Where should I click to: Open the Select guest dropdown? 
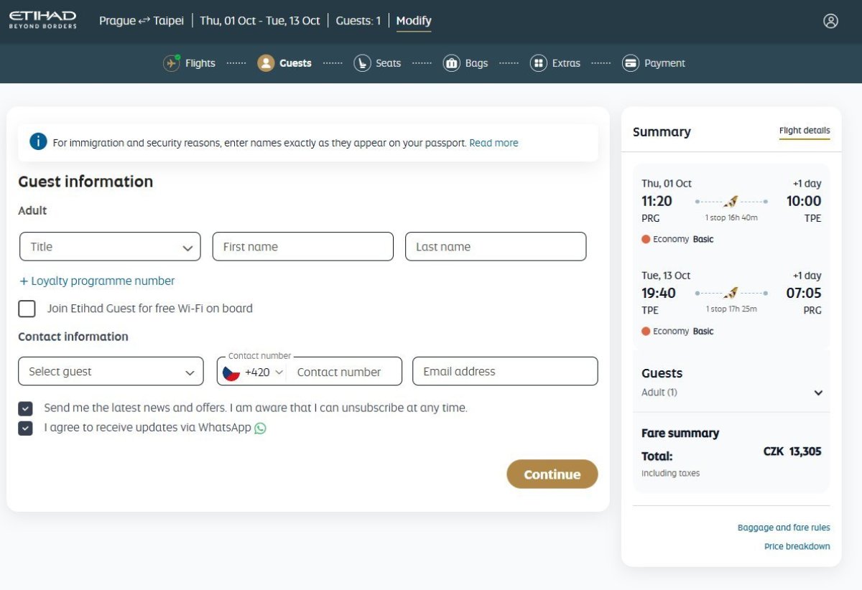click(111, 371)
